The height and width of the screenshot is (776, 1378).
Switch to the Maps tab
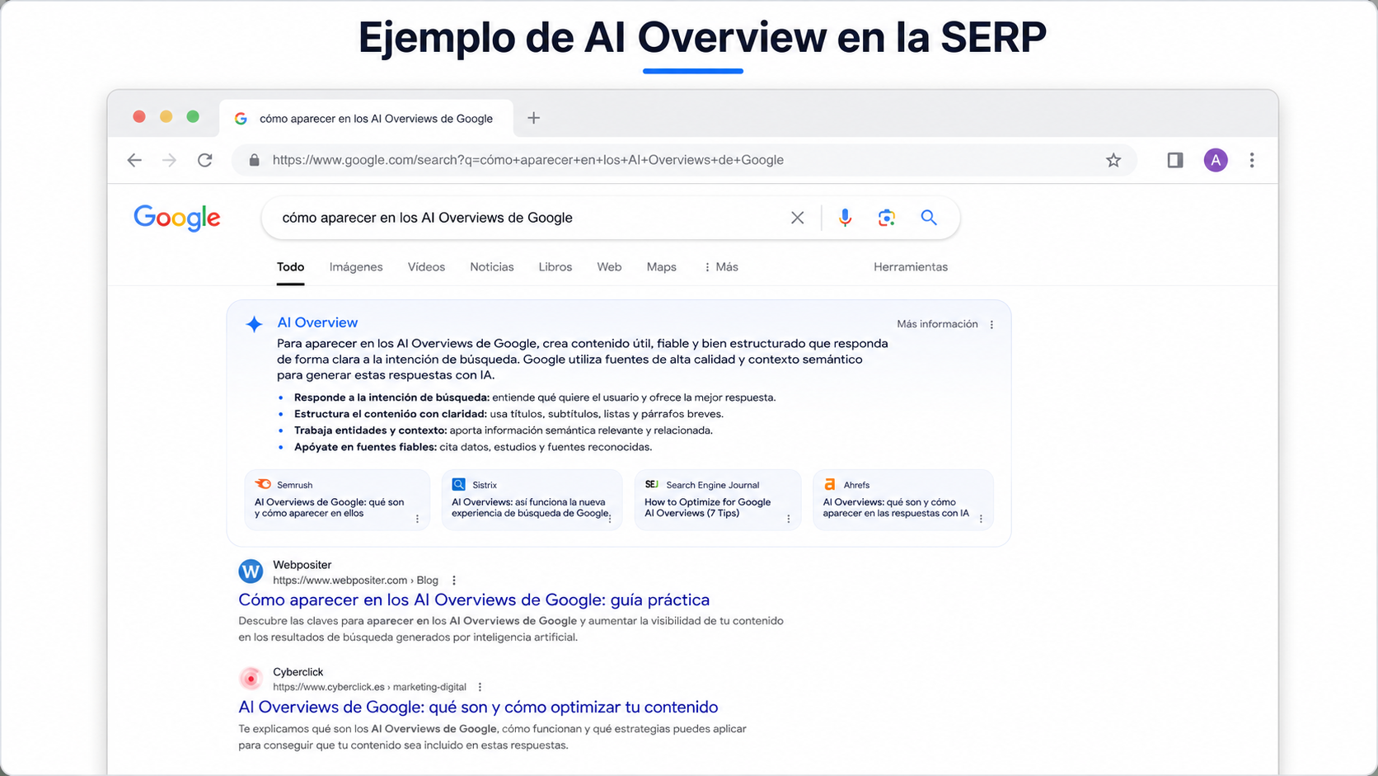click(x=661, y=267)
